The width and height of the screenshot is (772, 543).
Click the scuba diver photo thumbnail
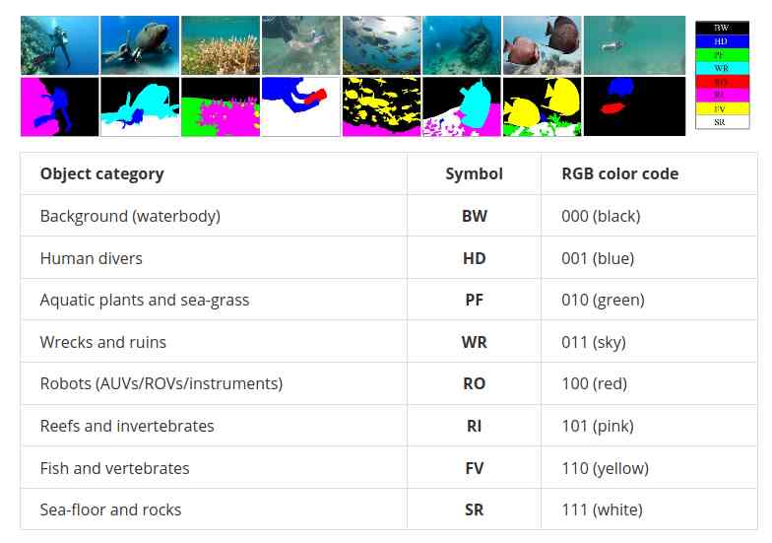[59, 45]
